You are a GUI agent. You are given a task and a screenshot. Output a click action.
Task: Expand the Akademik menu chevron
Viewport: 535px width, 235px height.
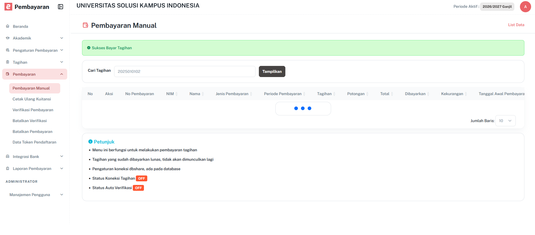tap(62, 38)
